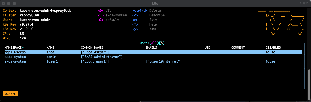Click the user value kubernetes-admin
The height and width of the screenshot is (102, 311).
point(35,20)
